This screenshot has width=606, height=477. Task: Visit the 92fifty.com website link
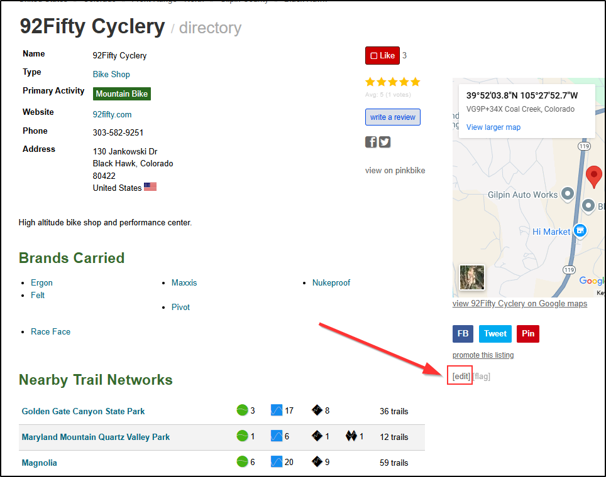(112, 115)
